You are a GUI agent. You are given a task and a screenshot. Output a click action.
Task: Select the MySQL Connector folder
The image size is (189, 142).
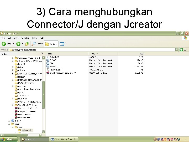click(x=24, y=83)
